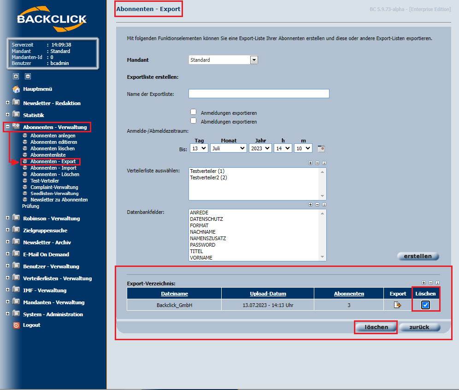Click the erstellen button
The width and height of the screenshot is (459, 390).
[418, 256]
